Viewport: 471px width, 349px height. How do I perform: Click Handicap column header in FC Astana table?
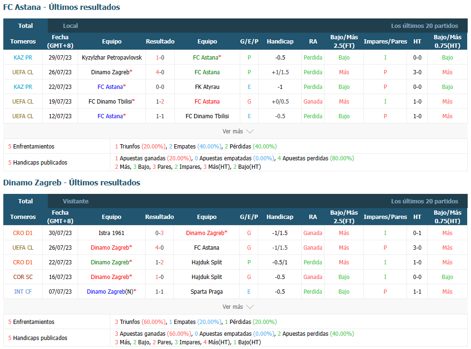coord(280,41)
